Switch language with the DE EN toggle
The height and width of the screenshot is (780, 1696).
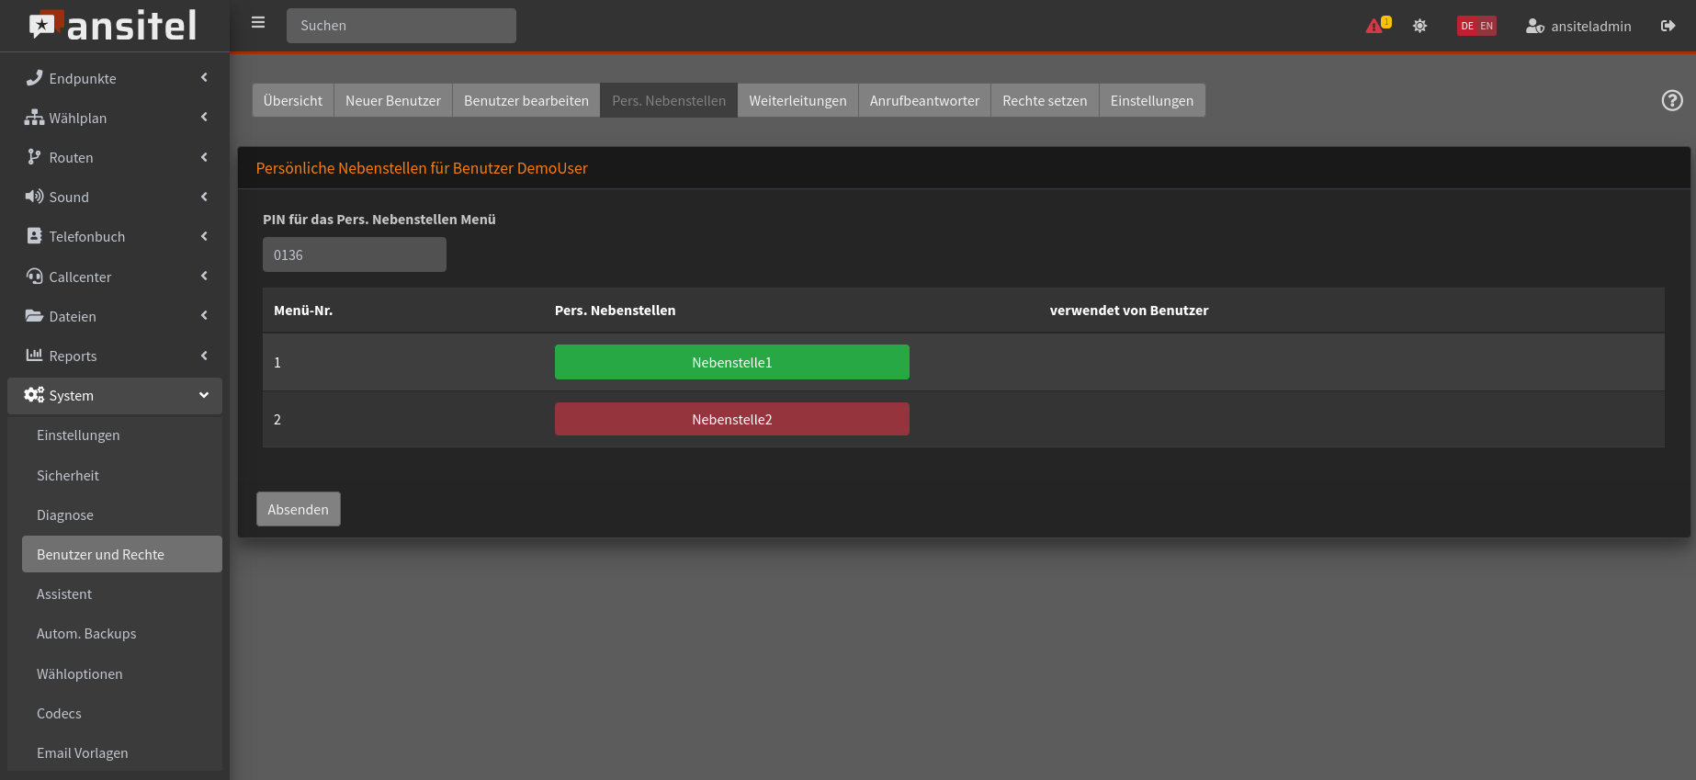pyautogui.click(x=1476, y=26)
